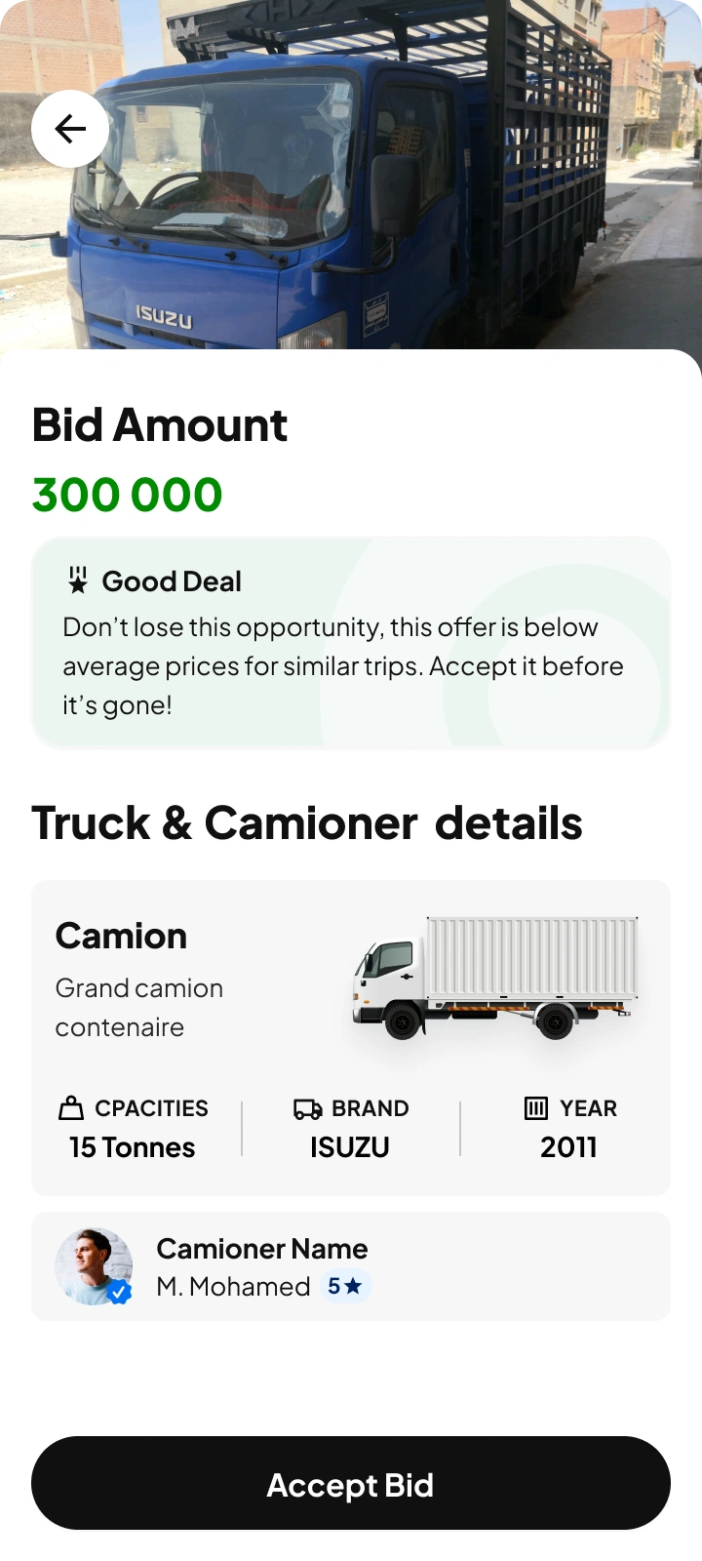The width and height of the screenshot is (702, 1561).
Task: Select the 2011 year value
Action: (x=568, y=1147)
